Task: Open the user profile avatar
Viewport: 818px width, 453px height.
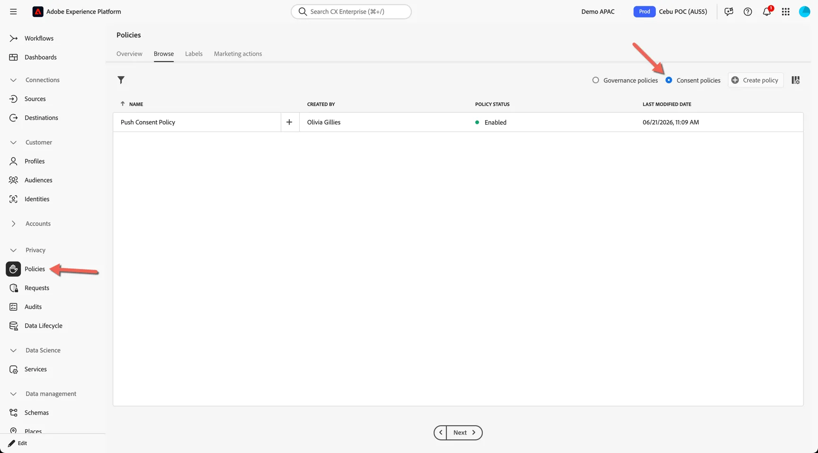Action: coord(805,12)
